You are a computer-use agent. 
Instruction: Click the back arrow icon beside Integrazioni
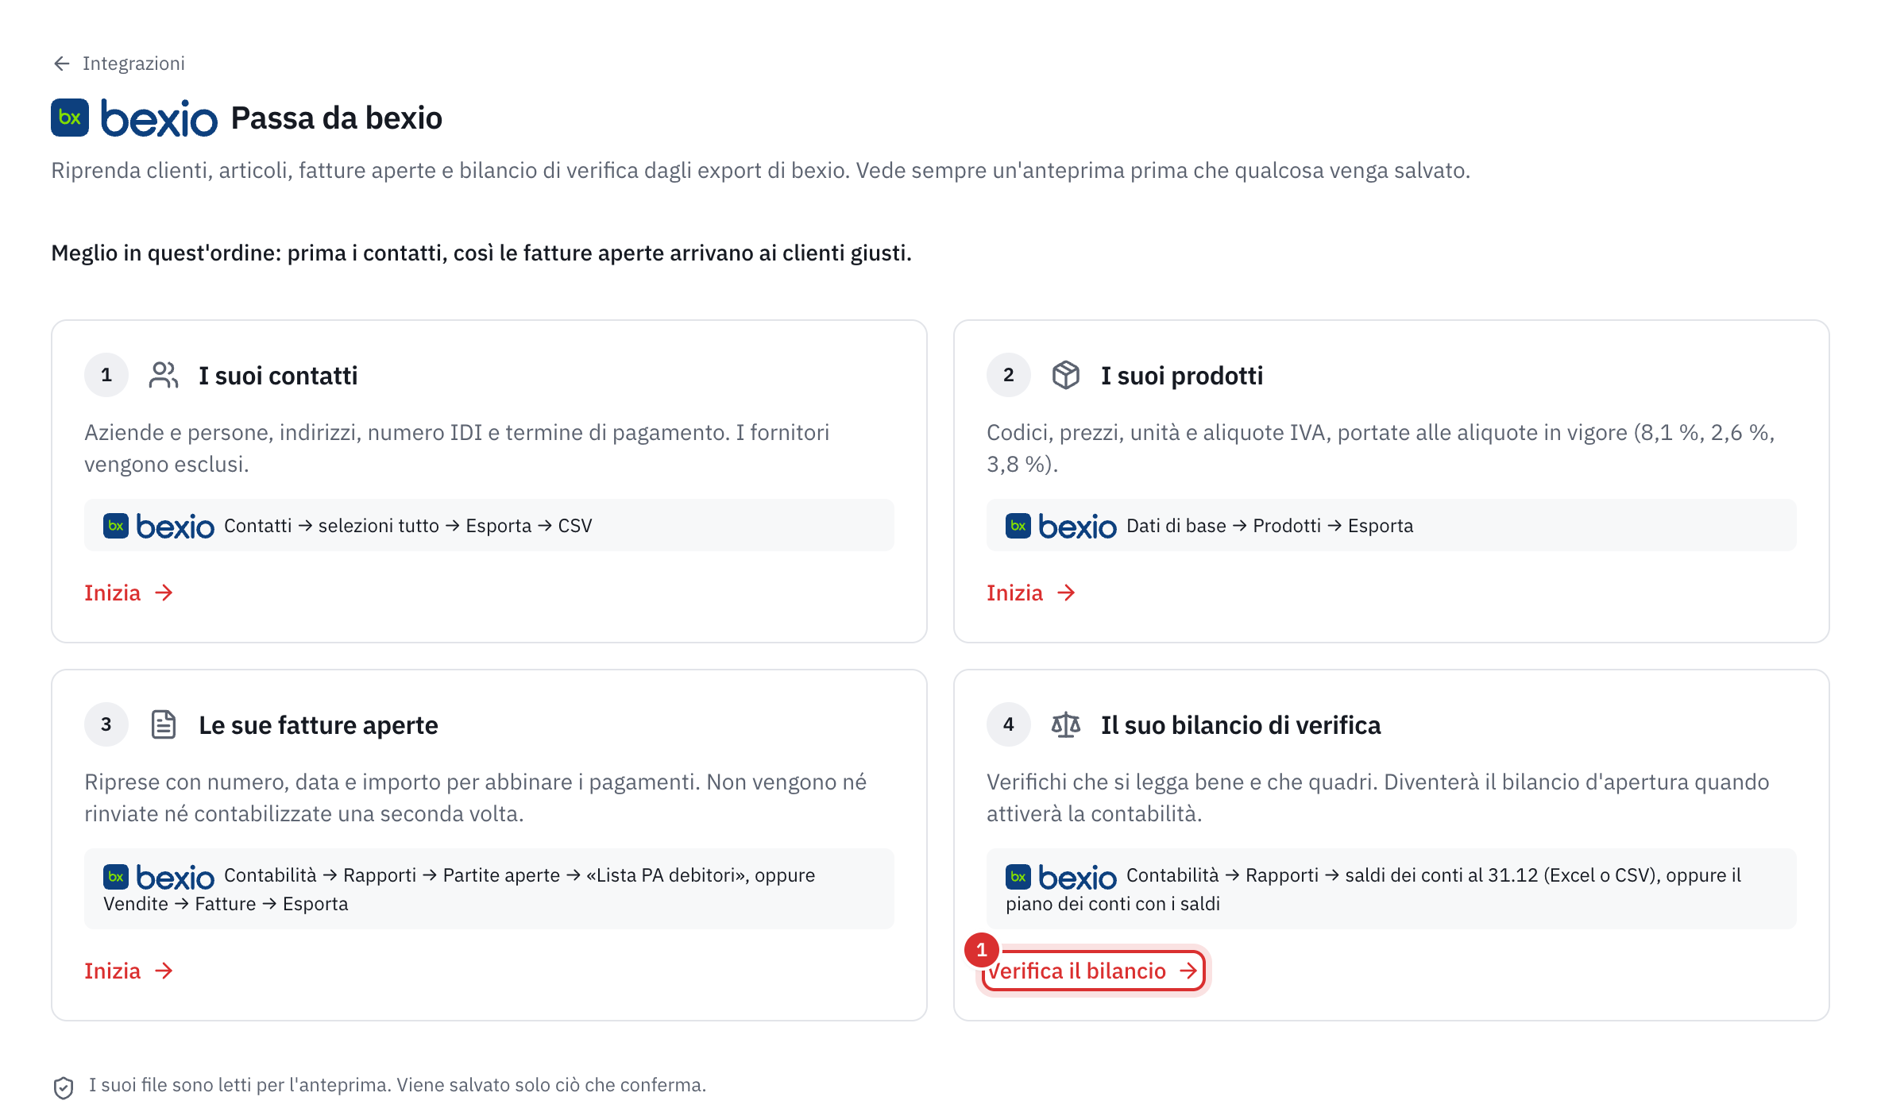tap(62, 64)
